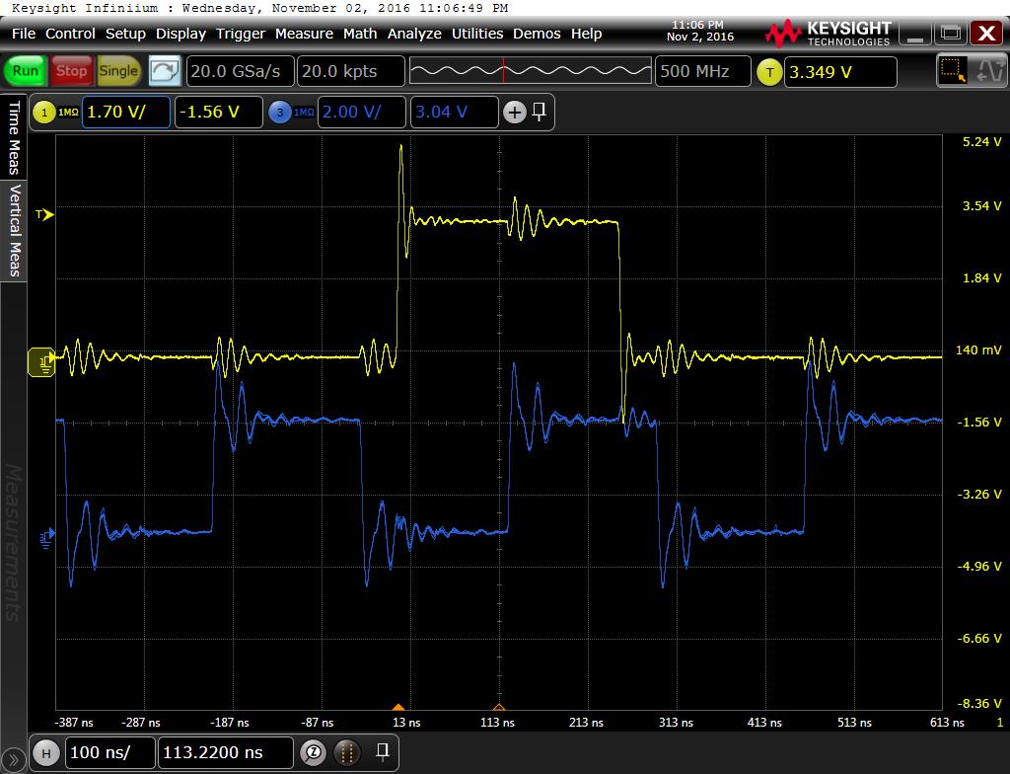This screenshot has height=774, width=1010.
Task: Click the 613 ns time axis label
Action: point(947,723)
